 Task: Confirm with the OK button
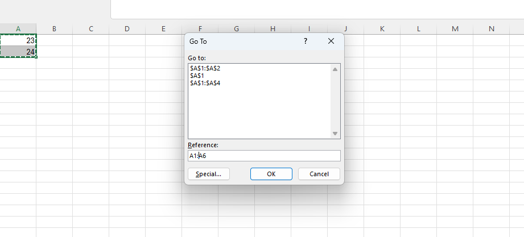[x=271, y=174]
